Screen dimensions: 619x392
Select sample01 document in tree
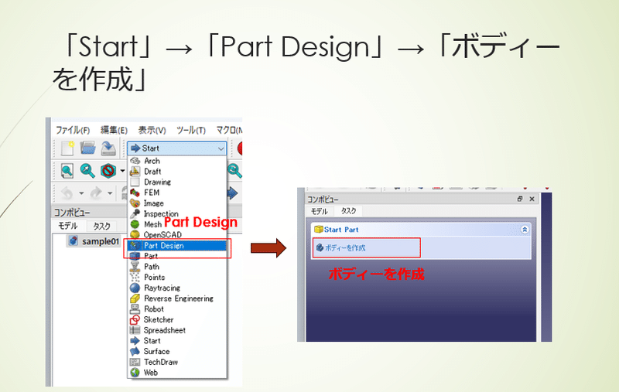point(94,241)
